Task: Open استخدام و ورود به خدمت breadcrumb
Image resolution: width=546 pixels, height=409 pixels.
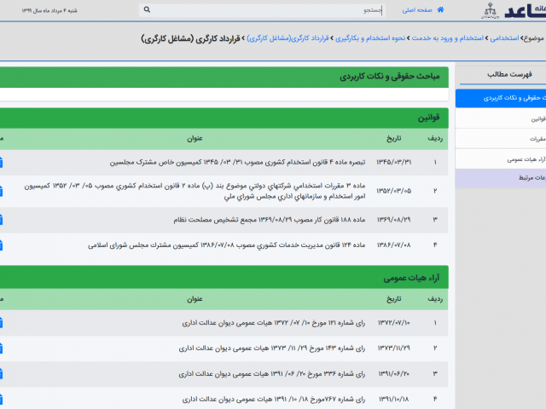Action: (446, 38)
